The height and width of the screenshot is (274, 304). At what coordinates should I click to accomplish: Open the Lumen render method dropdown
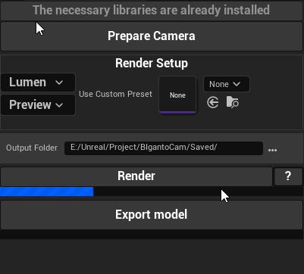tap(38, 83)
